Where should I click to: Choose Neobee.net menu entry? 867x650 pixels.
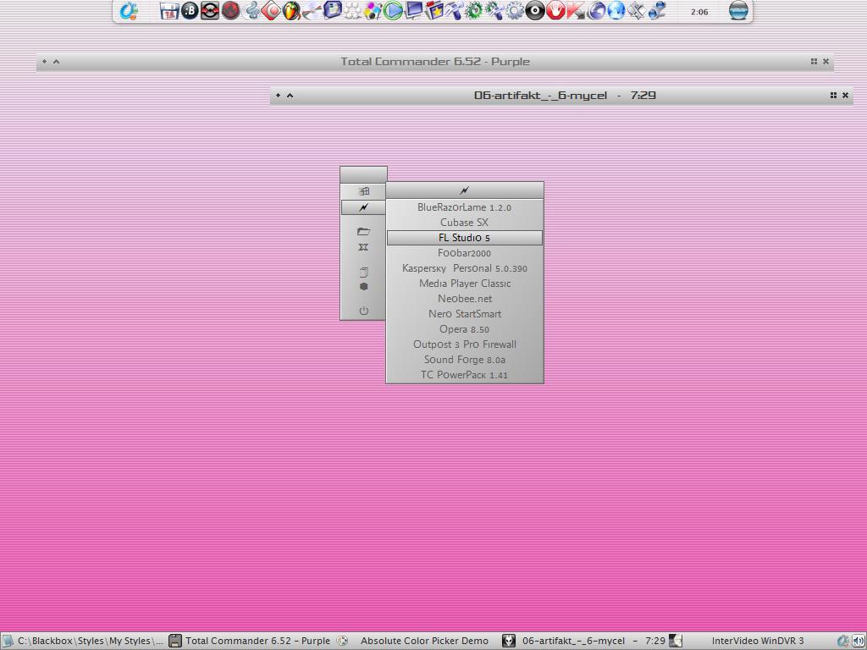tap(465, 299)
